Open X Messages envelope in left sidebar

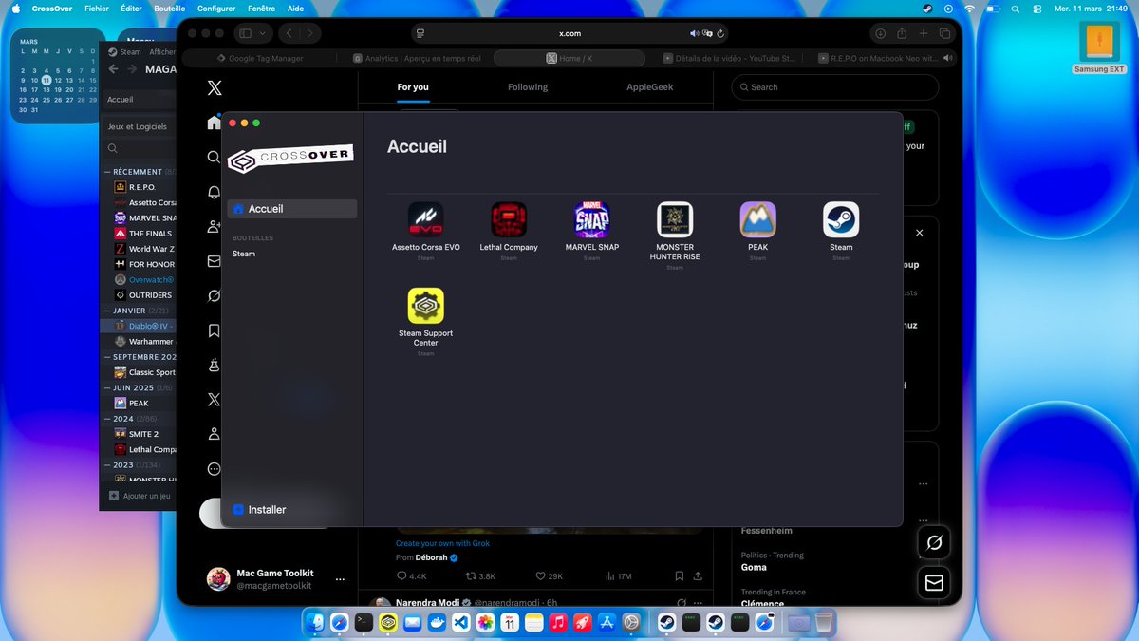[215, 261]
